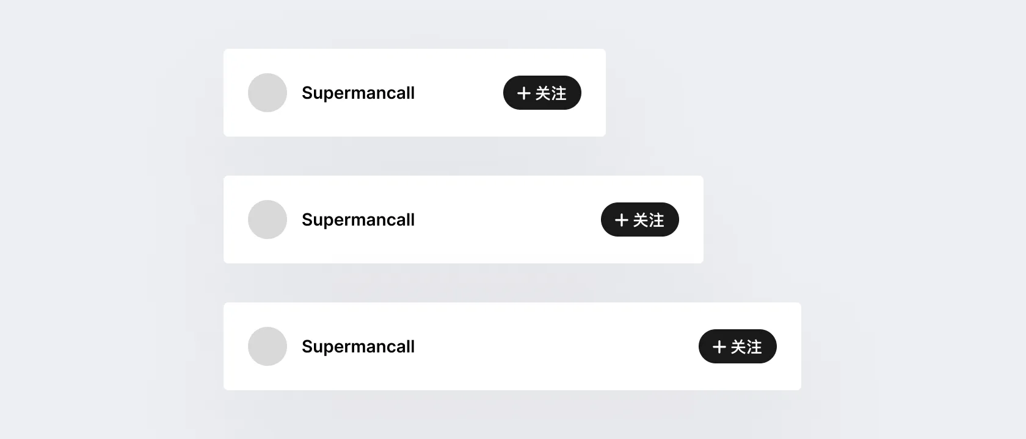
Task: Click the plus icon in the top card's button
Action: (x=524, y=93)
